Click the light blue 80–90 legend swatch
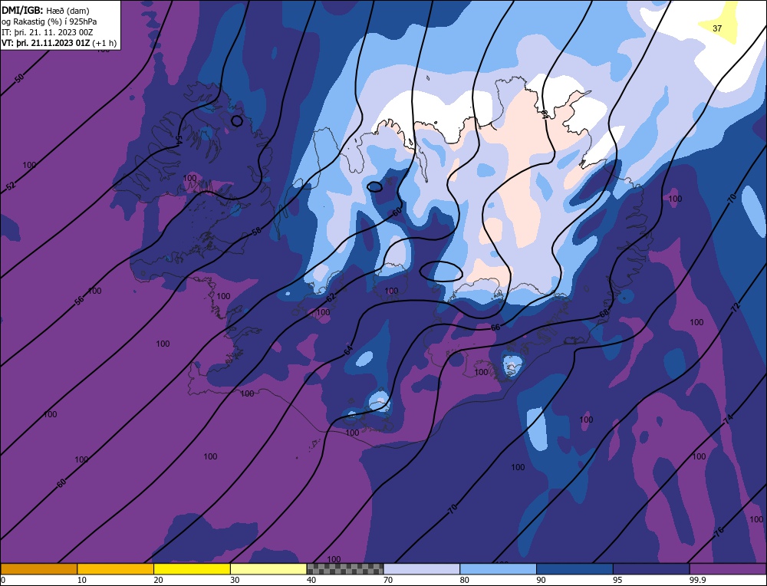This screenshot has width=767, height=586. pos(498,568)
